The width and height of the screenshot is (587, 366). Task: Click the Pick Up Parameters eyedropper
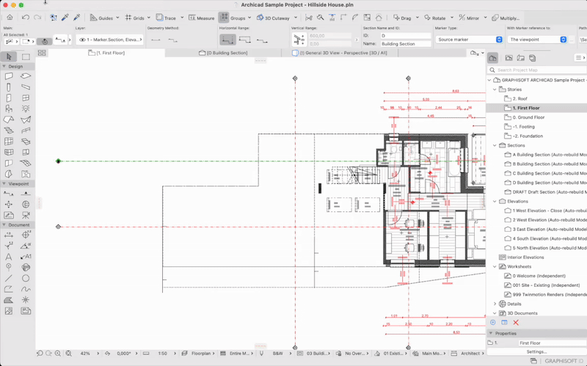click(65, 18)
